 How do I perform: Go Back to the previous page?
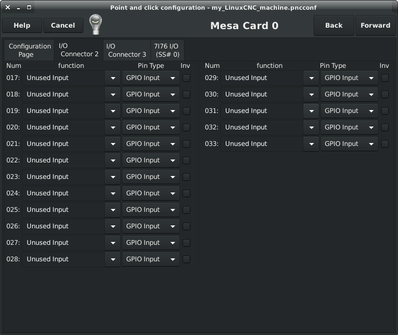click(333, 25)
